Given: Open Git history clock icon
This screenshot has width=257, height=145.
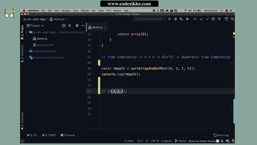Looking at the screenshot, I should coord(213,19).
